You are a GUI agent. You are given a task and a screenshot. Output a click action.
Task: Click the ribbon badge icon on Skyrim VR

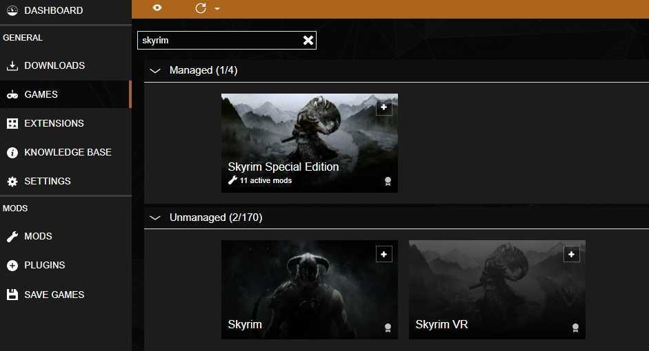point(575,328)
